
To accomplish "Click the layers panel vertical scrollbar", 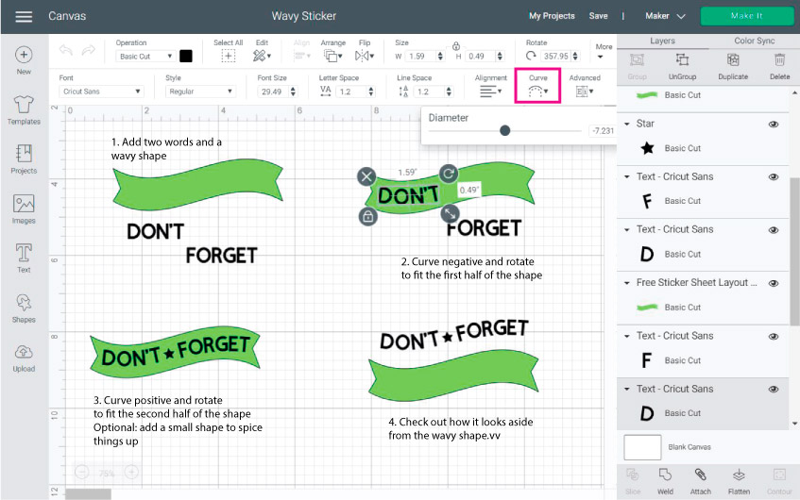I will [794, 251].
